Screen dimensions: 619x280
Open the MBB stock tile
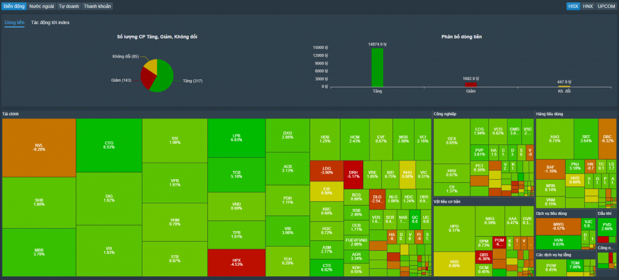pos(39,252)
